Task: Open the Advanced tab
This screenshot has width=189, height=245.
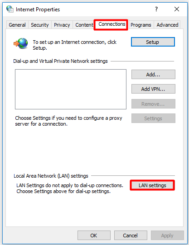Action: tap(167, 25)
